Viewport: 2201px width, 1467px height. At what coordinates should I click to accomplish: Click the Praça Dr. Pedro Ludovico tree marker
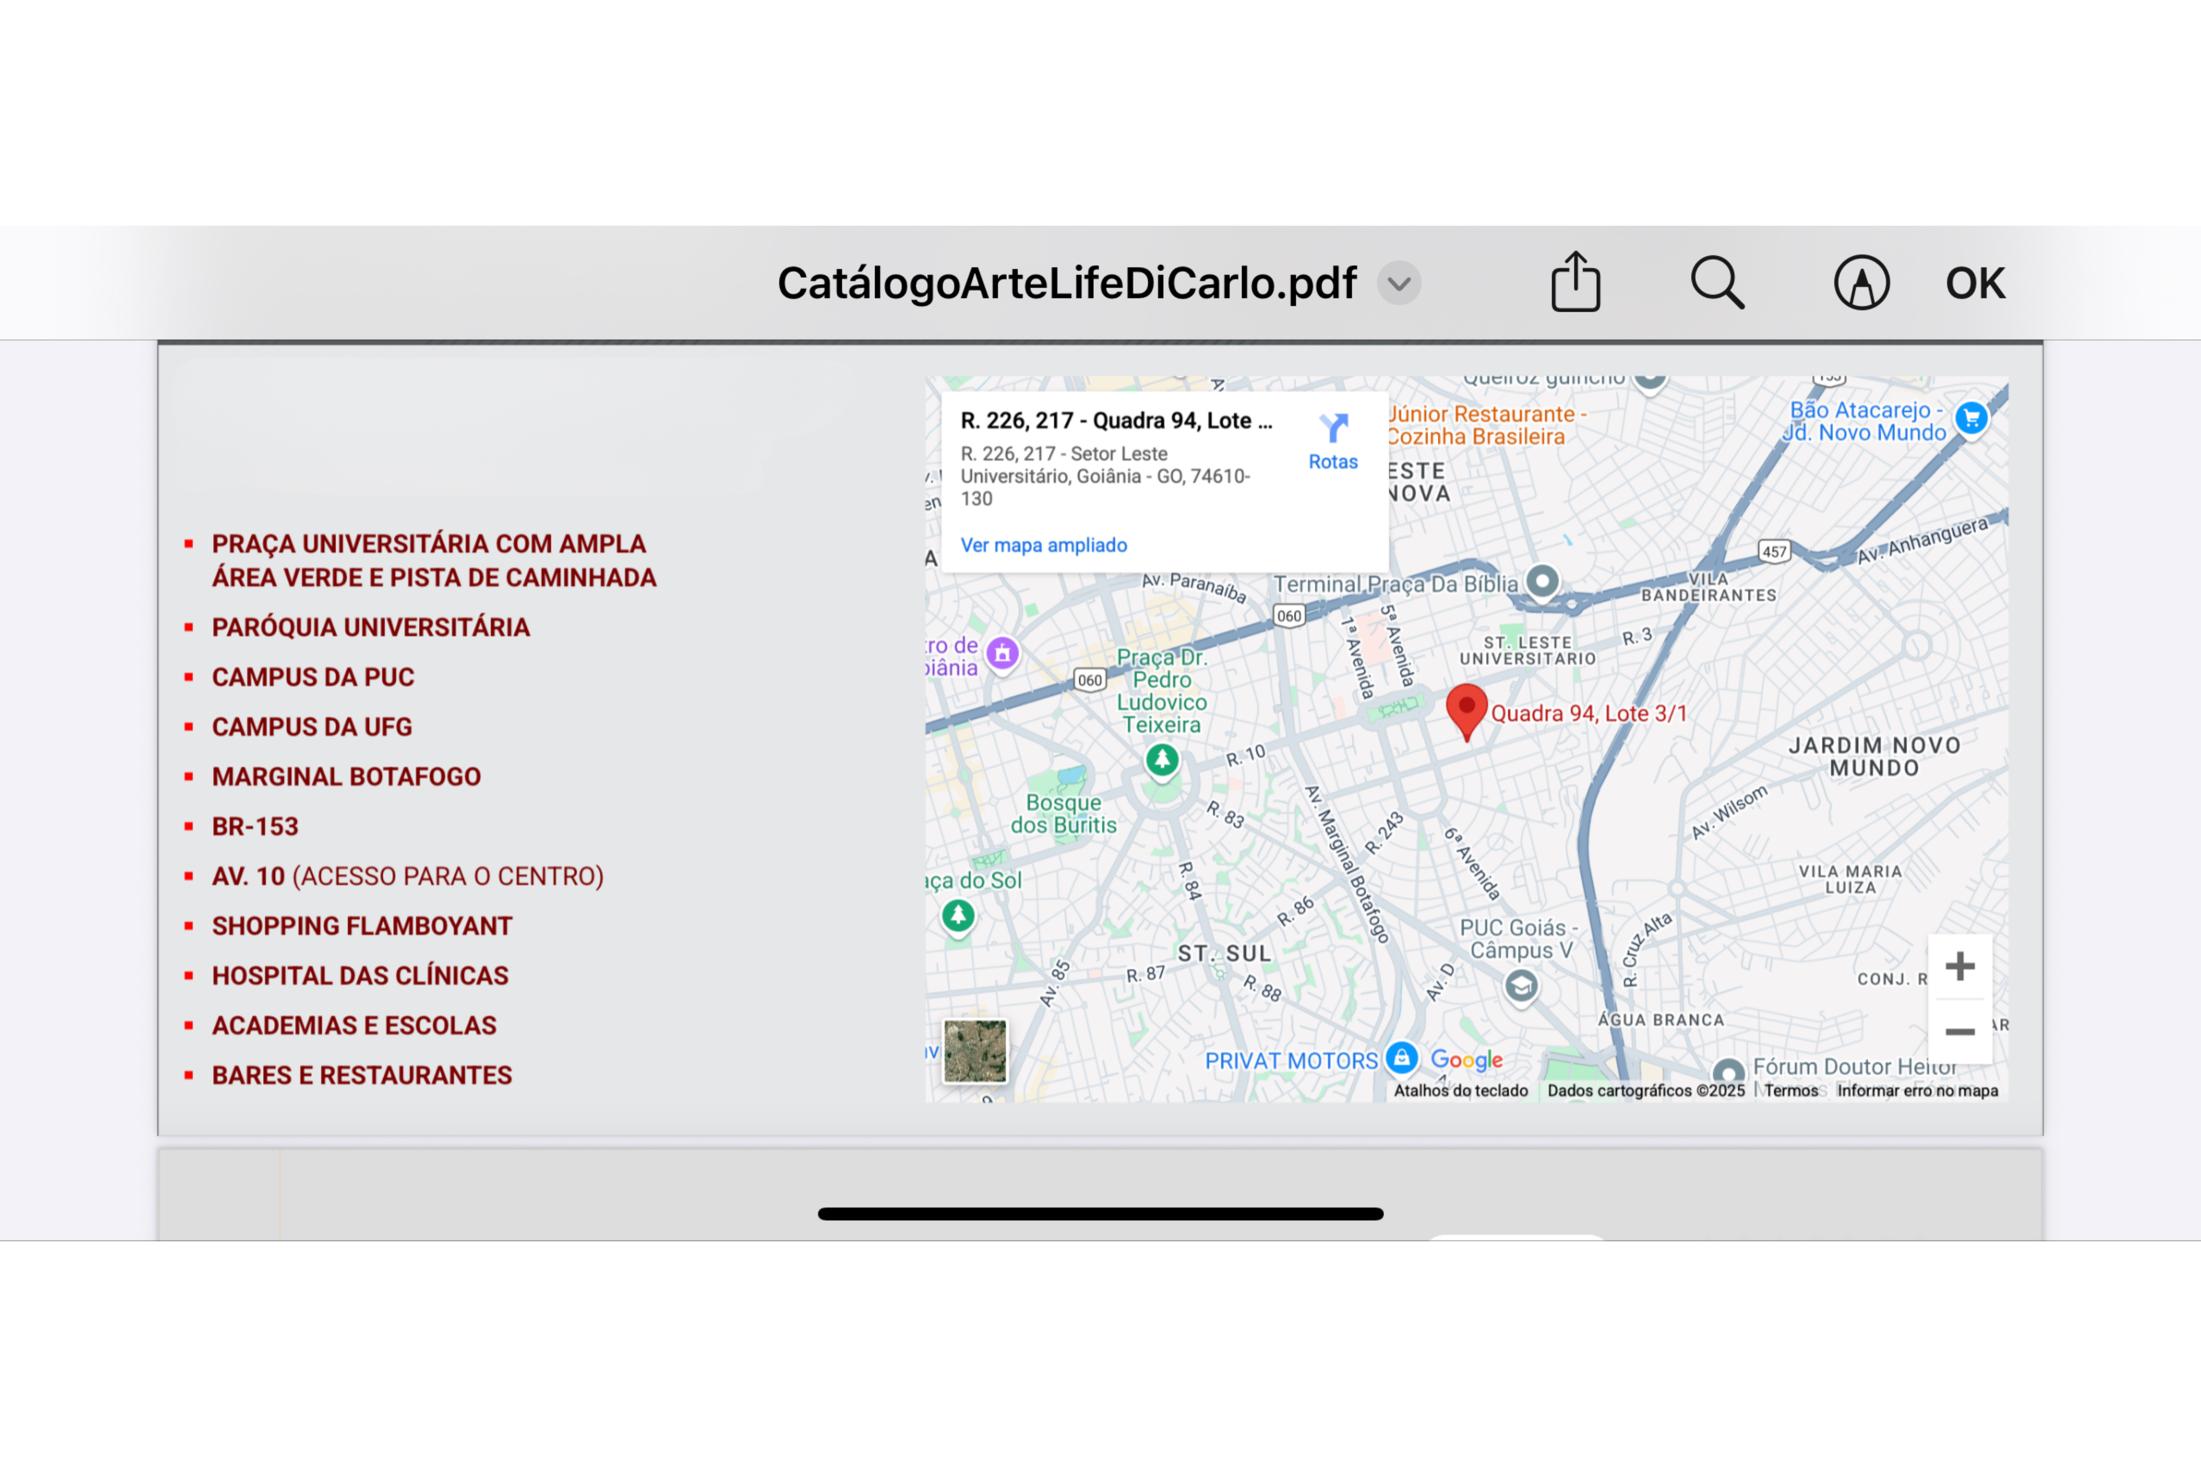tap(1162, 759)
